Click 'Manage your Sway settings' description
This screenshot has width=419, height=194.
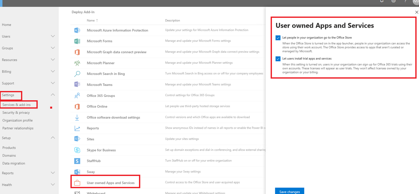point(183,172)
